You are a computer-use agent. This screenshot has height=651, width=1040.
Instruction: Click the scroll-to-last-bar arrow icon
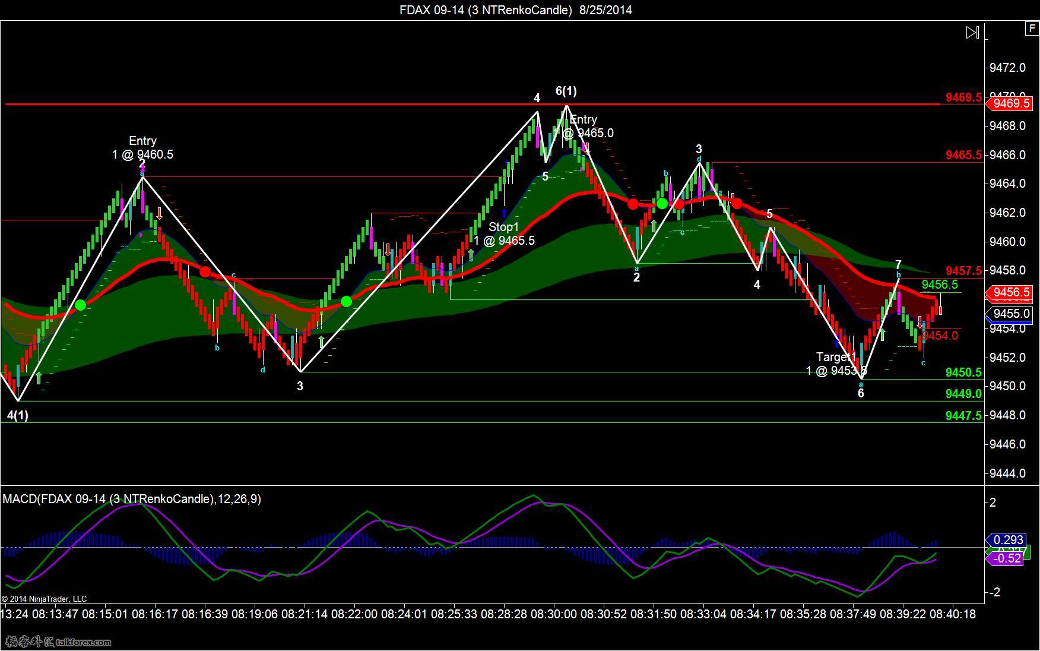972,32
